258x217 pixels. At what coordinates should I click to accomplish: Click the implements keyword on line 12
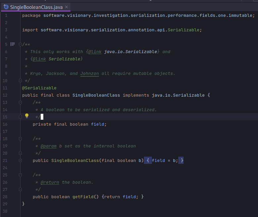pos(136,95)
